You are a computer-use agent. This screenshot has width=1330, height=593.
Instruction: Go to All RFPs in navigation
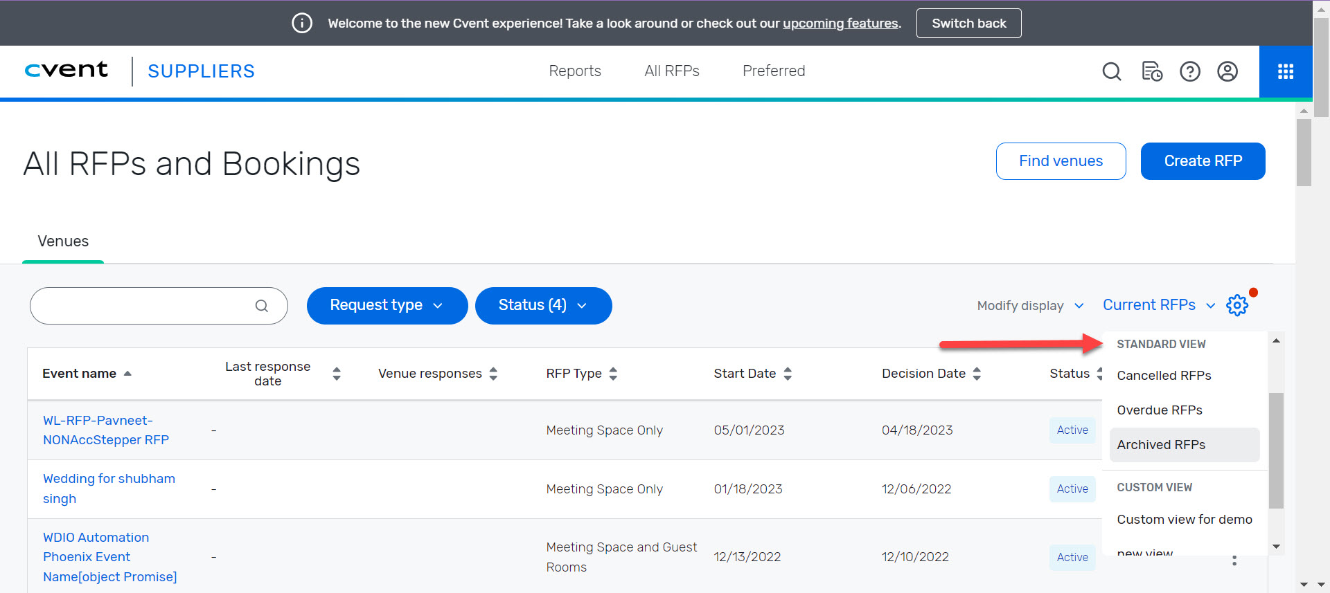(672, 71)
